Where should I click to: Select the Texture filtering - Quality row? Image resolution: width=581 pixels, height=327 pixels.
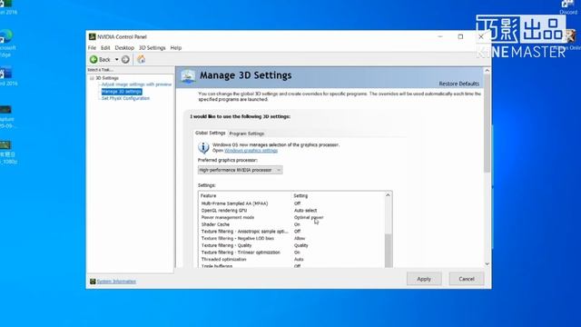pyautogui.click(x=291, y=245)
